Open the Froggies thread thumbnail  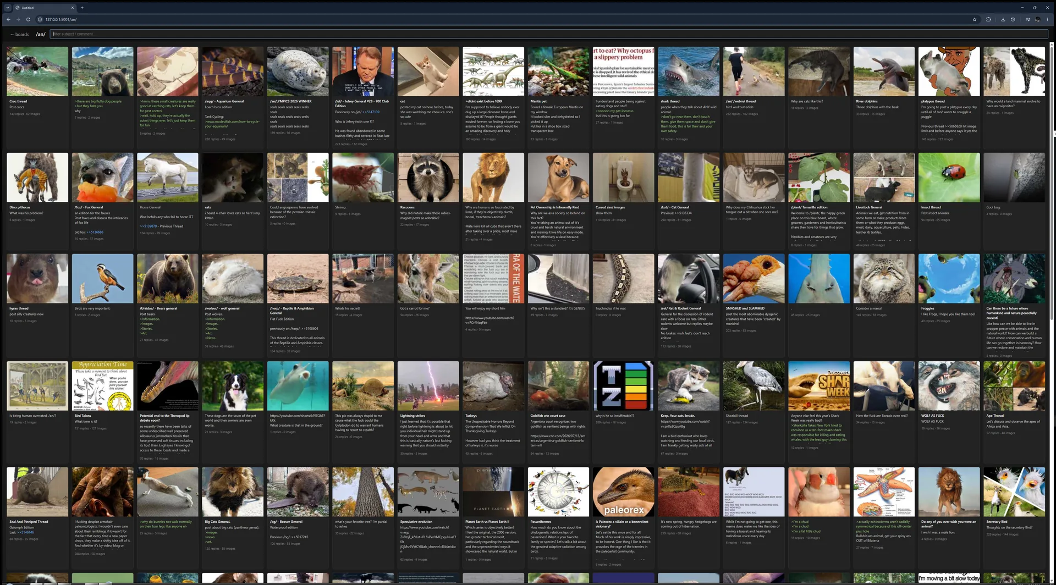[949, 279]
